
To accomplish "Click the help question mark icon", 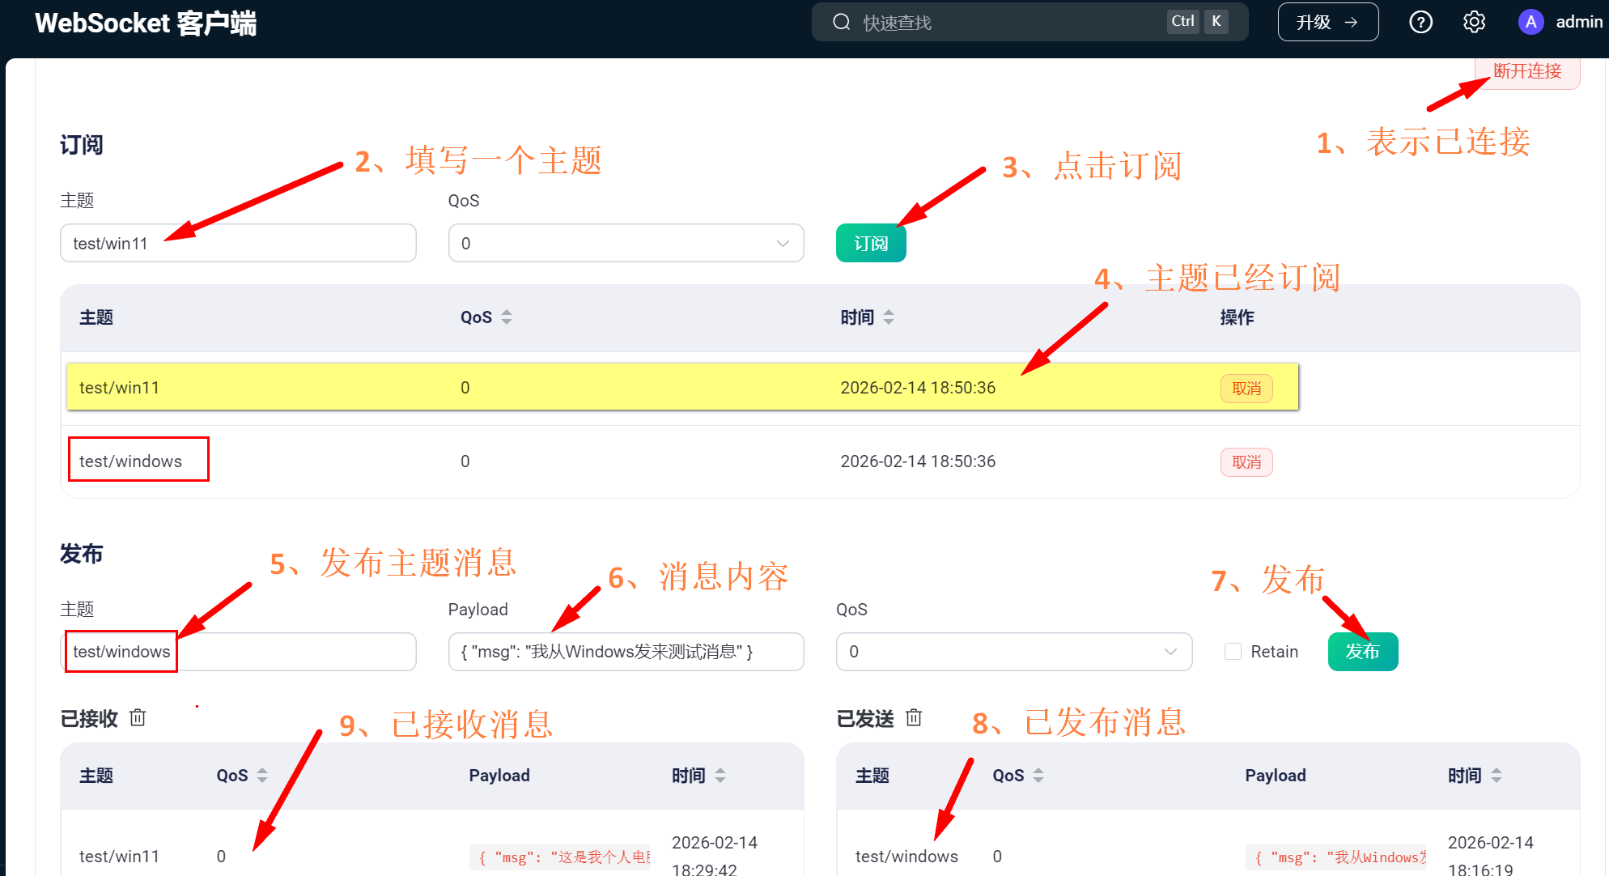I will coord(1420,23).
